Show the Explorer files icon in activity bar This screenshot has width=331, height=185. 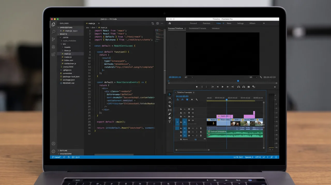[x=53, y=24]
